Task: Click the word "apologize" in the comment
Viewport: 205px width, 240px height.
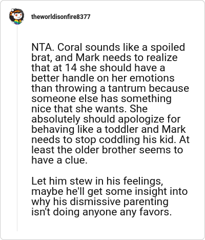Action: point(141,119)
